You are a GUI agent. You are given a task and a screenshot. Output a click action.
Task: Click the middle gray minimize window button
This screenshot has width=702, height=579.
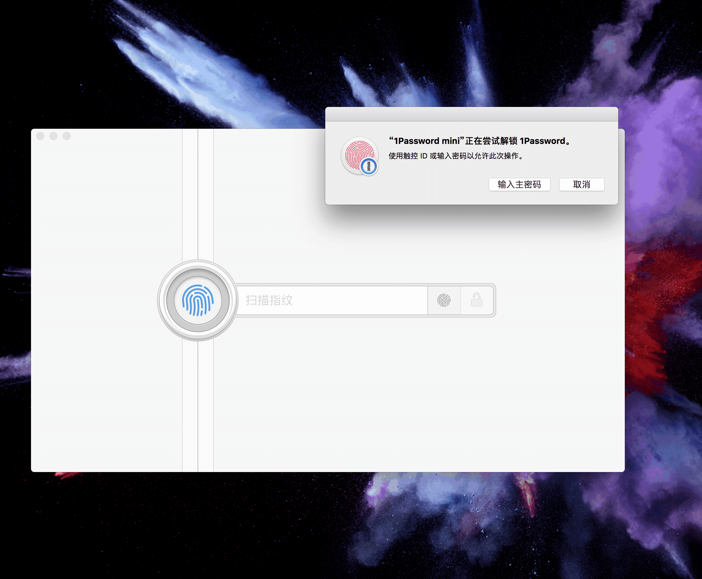point(53,136)
